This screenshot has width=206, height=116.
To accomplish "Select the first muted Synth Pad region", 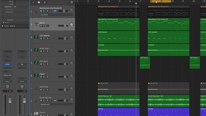I will pyautogui.click(x=118, y=88).
